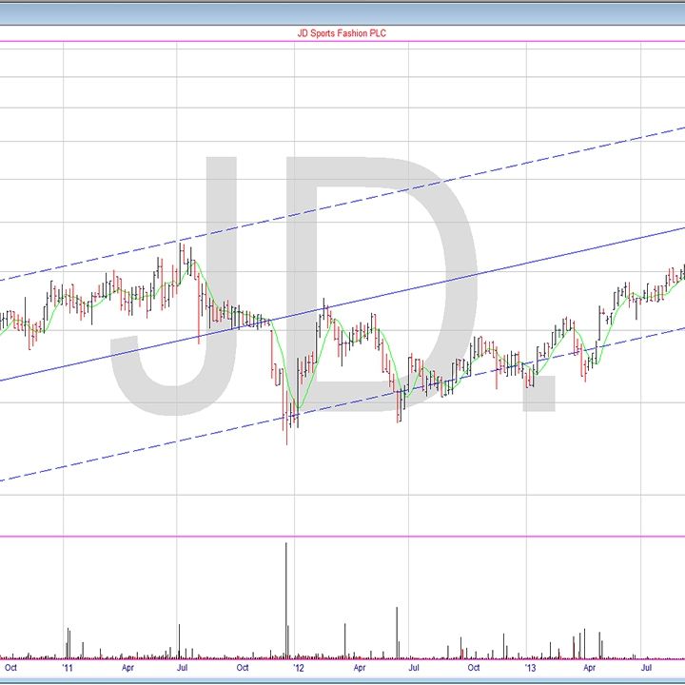Click the JD Sports Fashion PLC chart title
Screen dimensions: 685x685
pos(342,33)
